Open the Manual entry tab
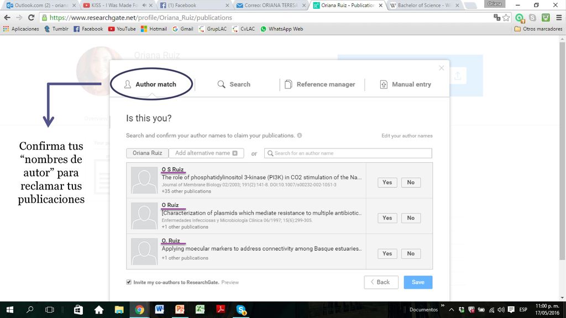 [x=405, y=84]
